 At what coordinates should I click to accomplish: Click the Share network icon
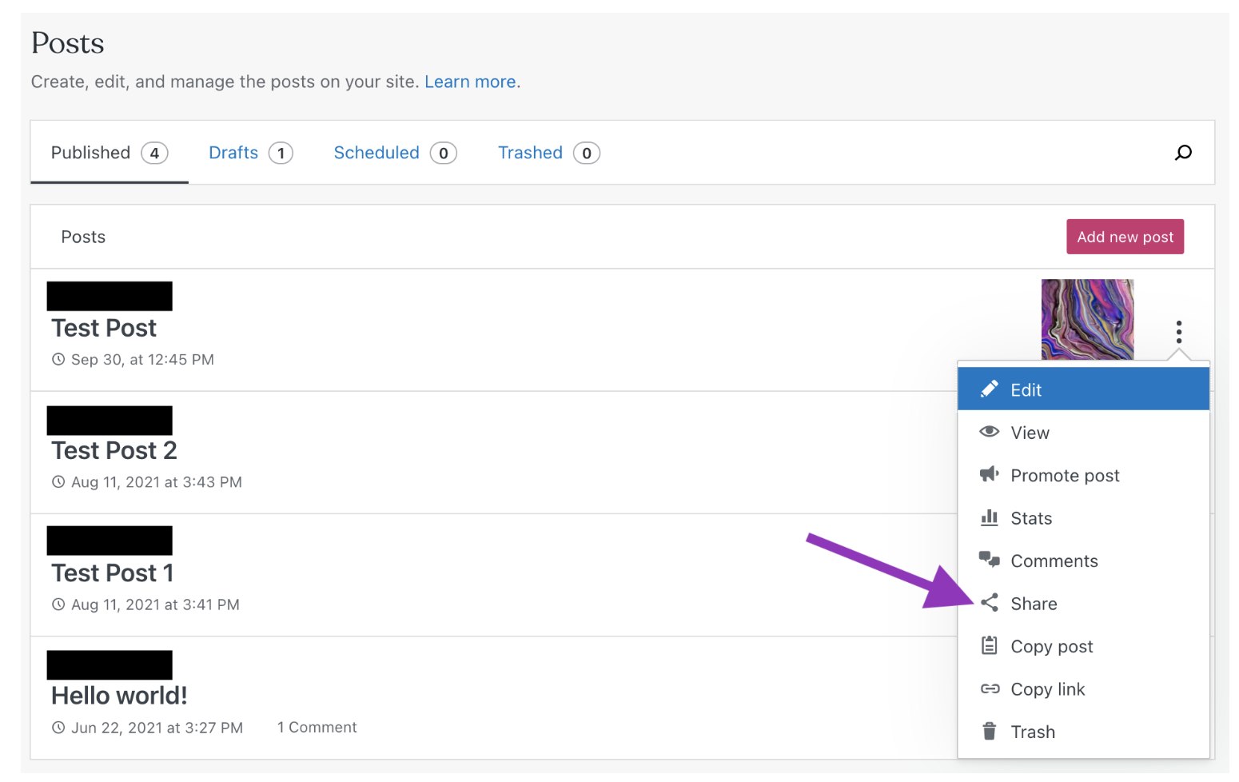coord(990,603)
